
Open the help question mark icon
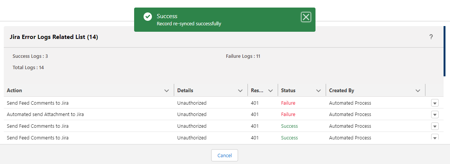pyautogui.click(x=431, y=37)
